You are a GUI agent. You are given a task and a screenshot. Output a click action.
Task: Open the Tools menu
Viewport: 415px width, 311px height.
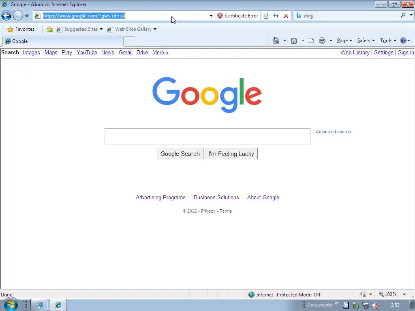click(x=388, y=40)
